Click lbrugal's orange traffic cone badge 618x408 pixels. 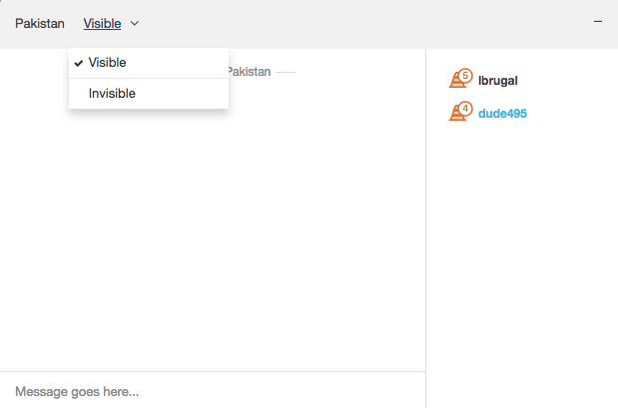point(457,82)
